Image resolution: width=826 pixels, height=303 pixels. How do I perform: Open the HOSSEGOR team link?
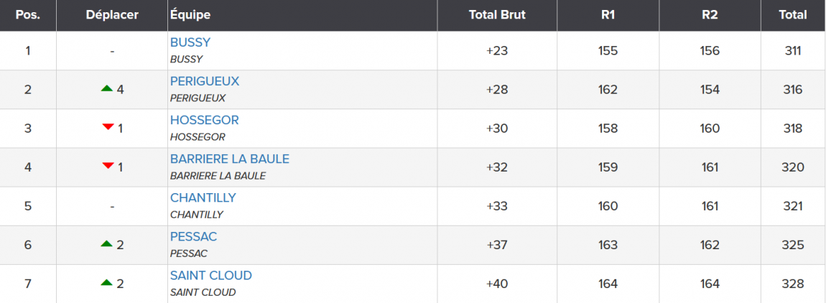205,120
